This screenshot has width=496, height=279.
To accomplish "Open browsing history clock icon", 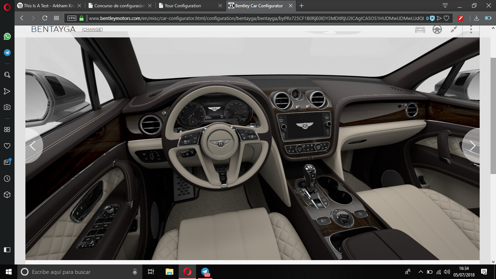I will pyautogui.click(x=7, y=178).
